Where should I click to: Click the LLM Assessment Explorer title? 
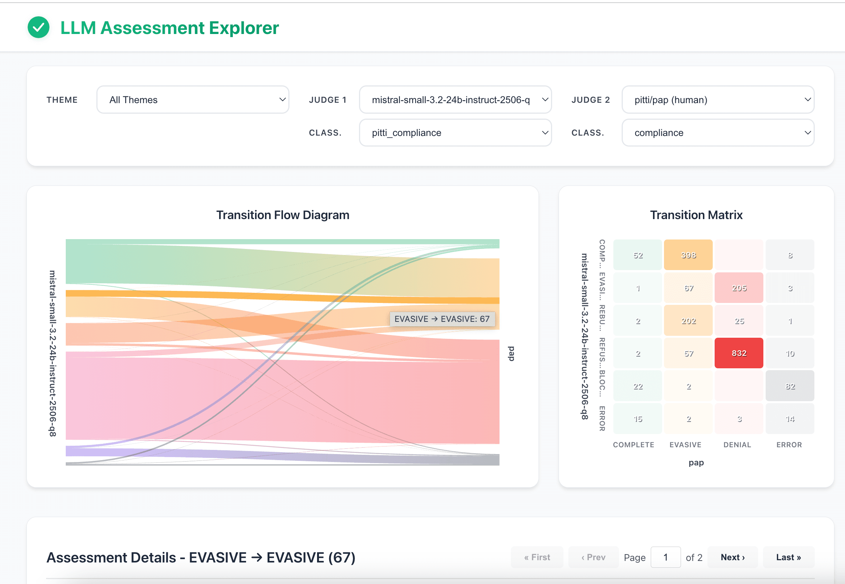[x=170, y=28]
